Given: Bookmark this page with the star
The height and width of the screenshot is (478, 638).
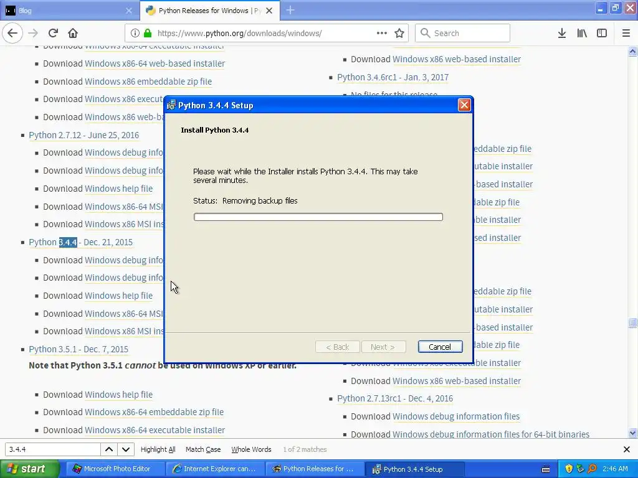Looking at the screenshot, I should coord(399,33).
